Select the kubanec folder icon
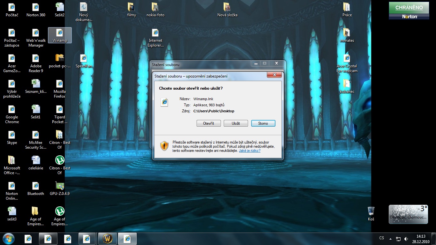 tap(347, 86)
